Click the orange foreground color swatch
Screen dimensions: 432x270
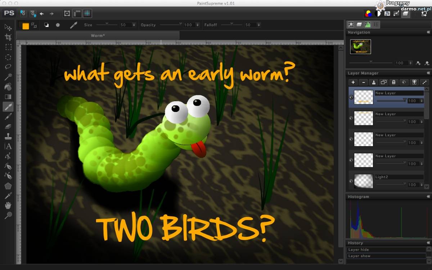point(25,26)
